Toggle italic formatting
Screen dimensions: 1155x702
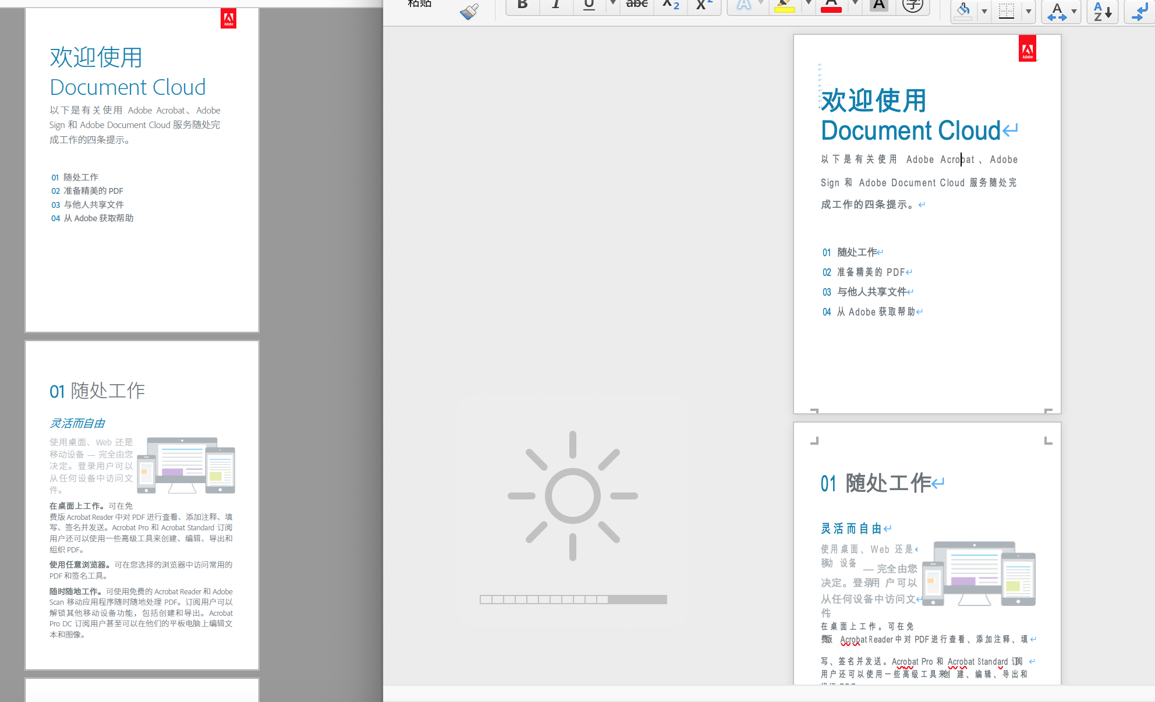[555, 5]
